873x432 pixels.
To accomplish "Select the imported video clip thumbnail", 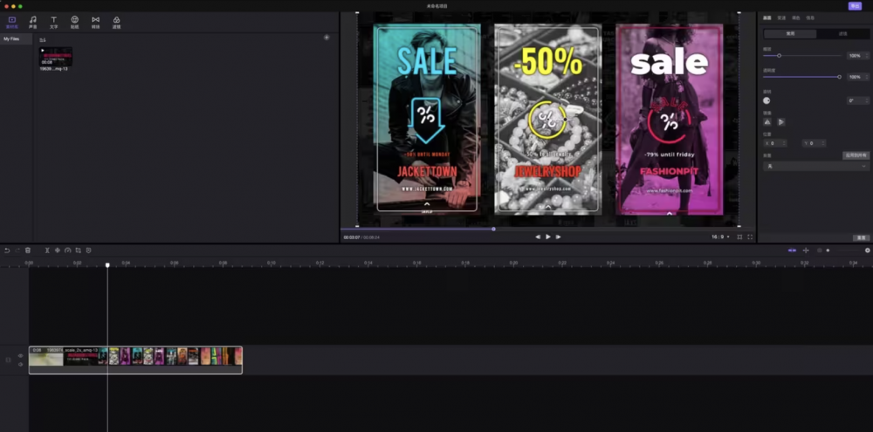I will tap(55, 57).
